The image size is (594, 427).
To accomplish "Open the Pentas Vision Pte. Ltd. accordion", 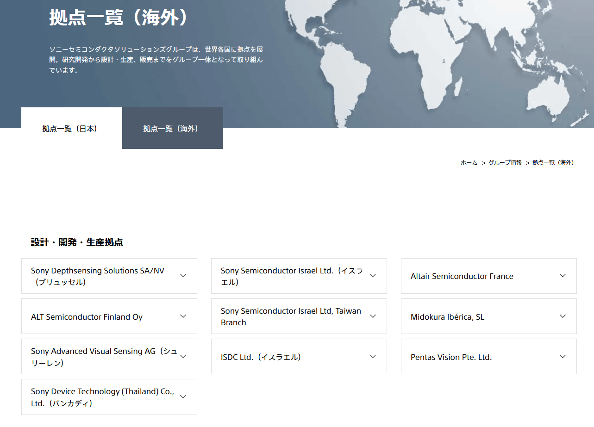I will pyautogui.click(x=563, y=357).
